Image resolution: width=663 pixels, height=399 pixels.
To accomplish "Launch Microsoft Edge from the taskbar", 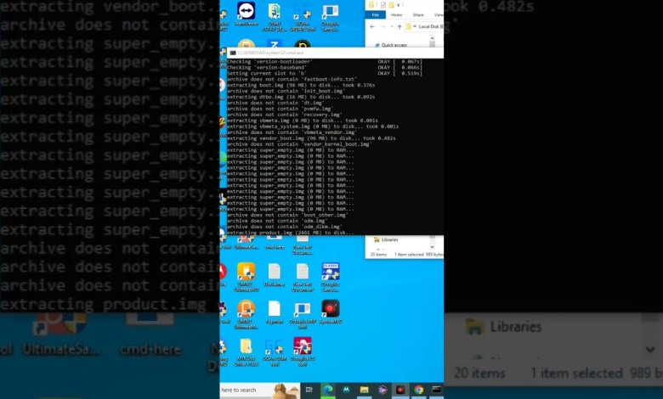I will point(327,390).
